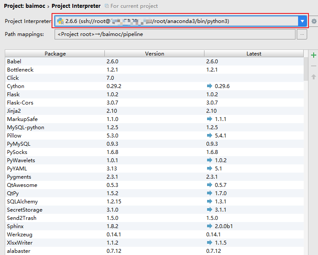Select the SecretStorage package row

tap(154, 210)
